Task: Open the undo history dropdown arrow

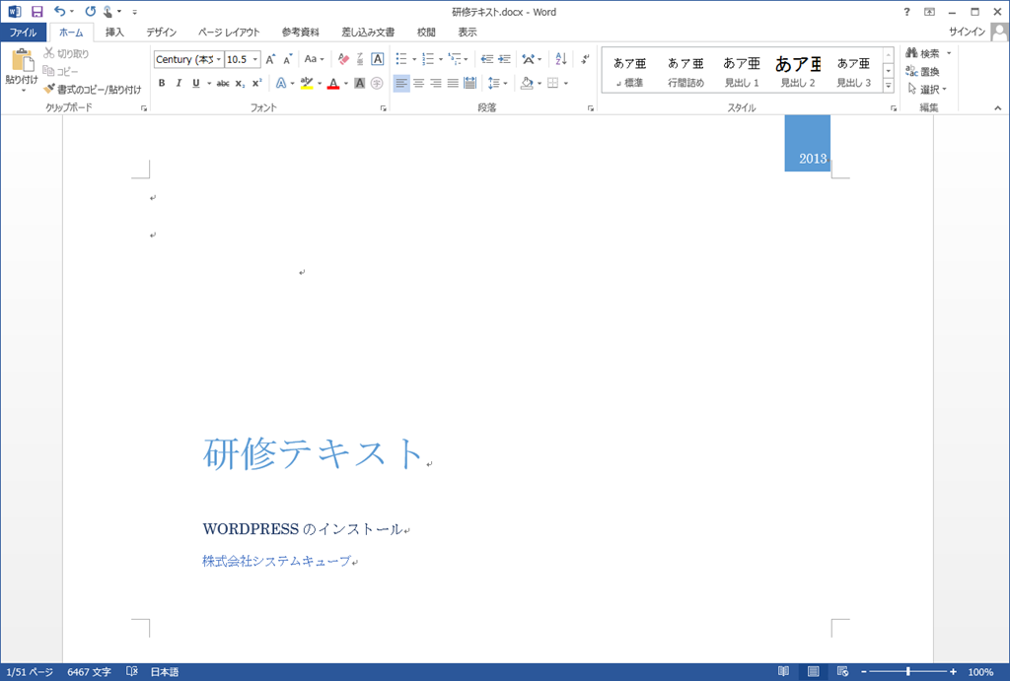Action: point(71,12)
